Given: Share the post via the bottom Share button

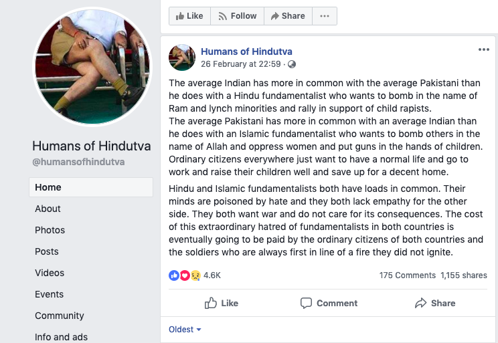Looking at the screenshot, I should (435, 303).
